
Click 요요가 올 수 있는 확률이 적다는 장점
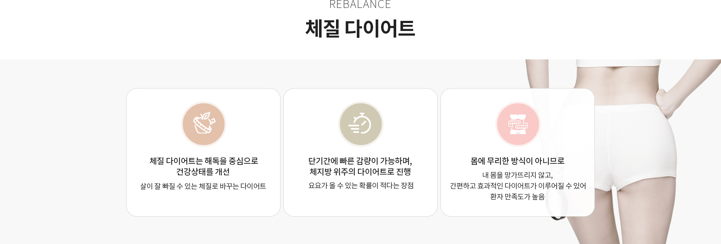[361, 186]
